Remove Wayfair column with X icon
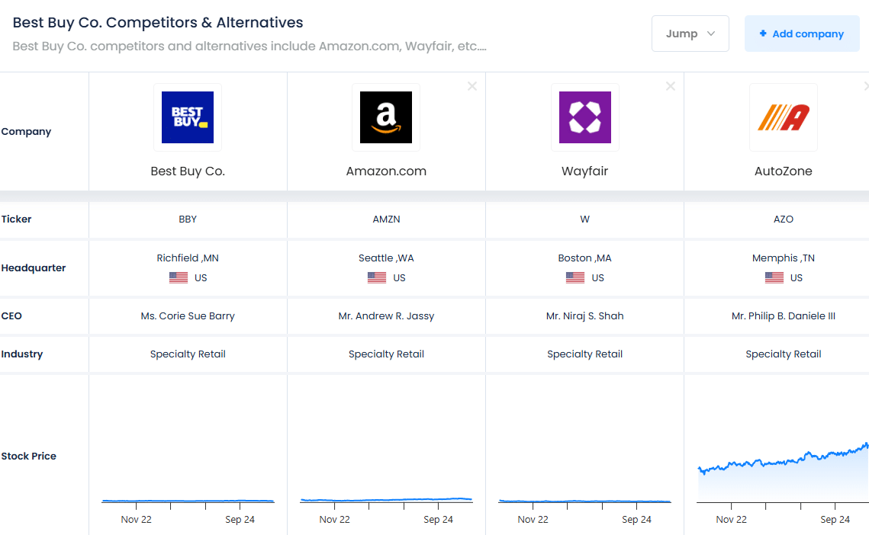 (x=671, y=86)
